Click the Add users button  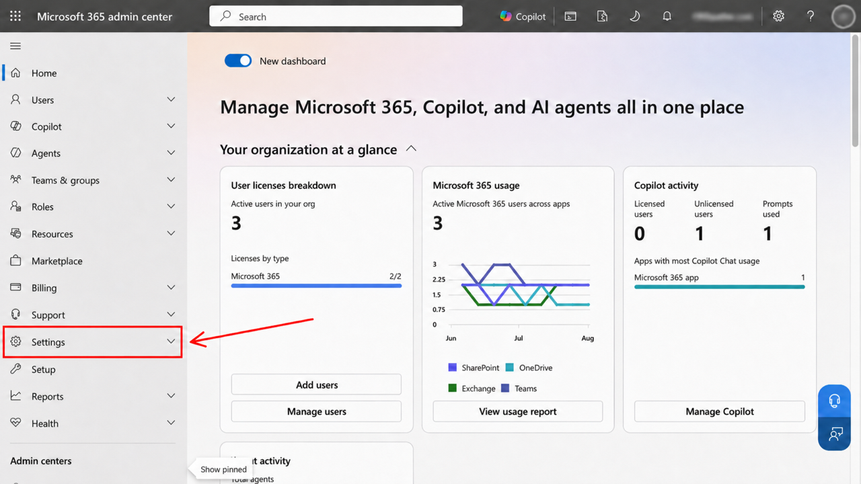(316, 385)
